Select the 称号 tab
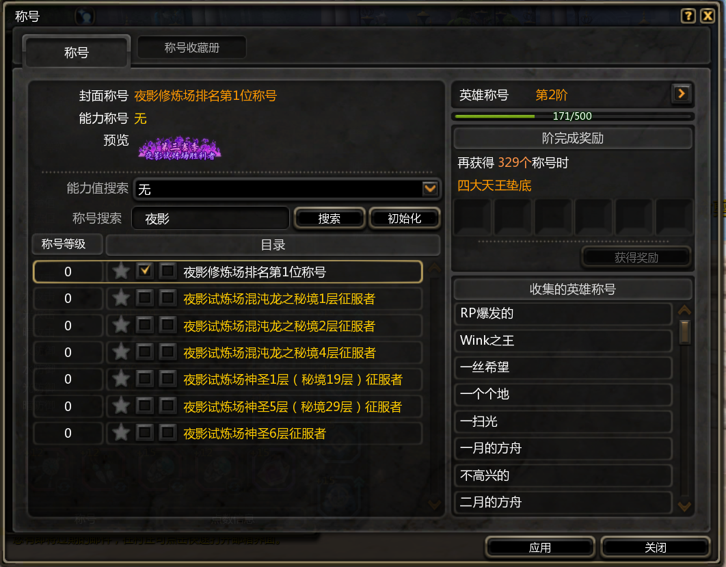Viewport: 726px width, 567px height. click(x=77, y=53)
